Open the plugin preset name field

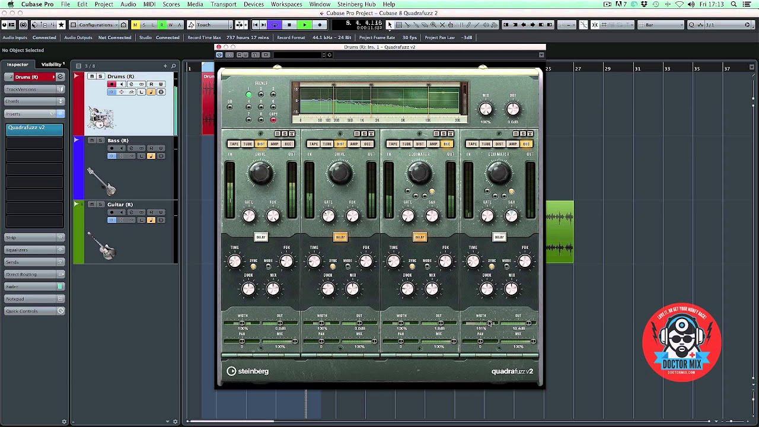(298, 55)
